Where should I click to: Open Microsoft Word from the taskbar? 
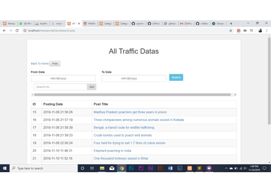click(170, 168)
